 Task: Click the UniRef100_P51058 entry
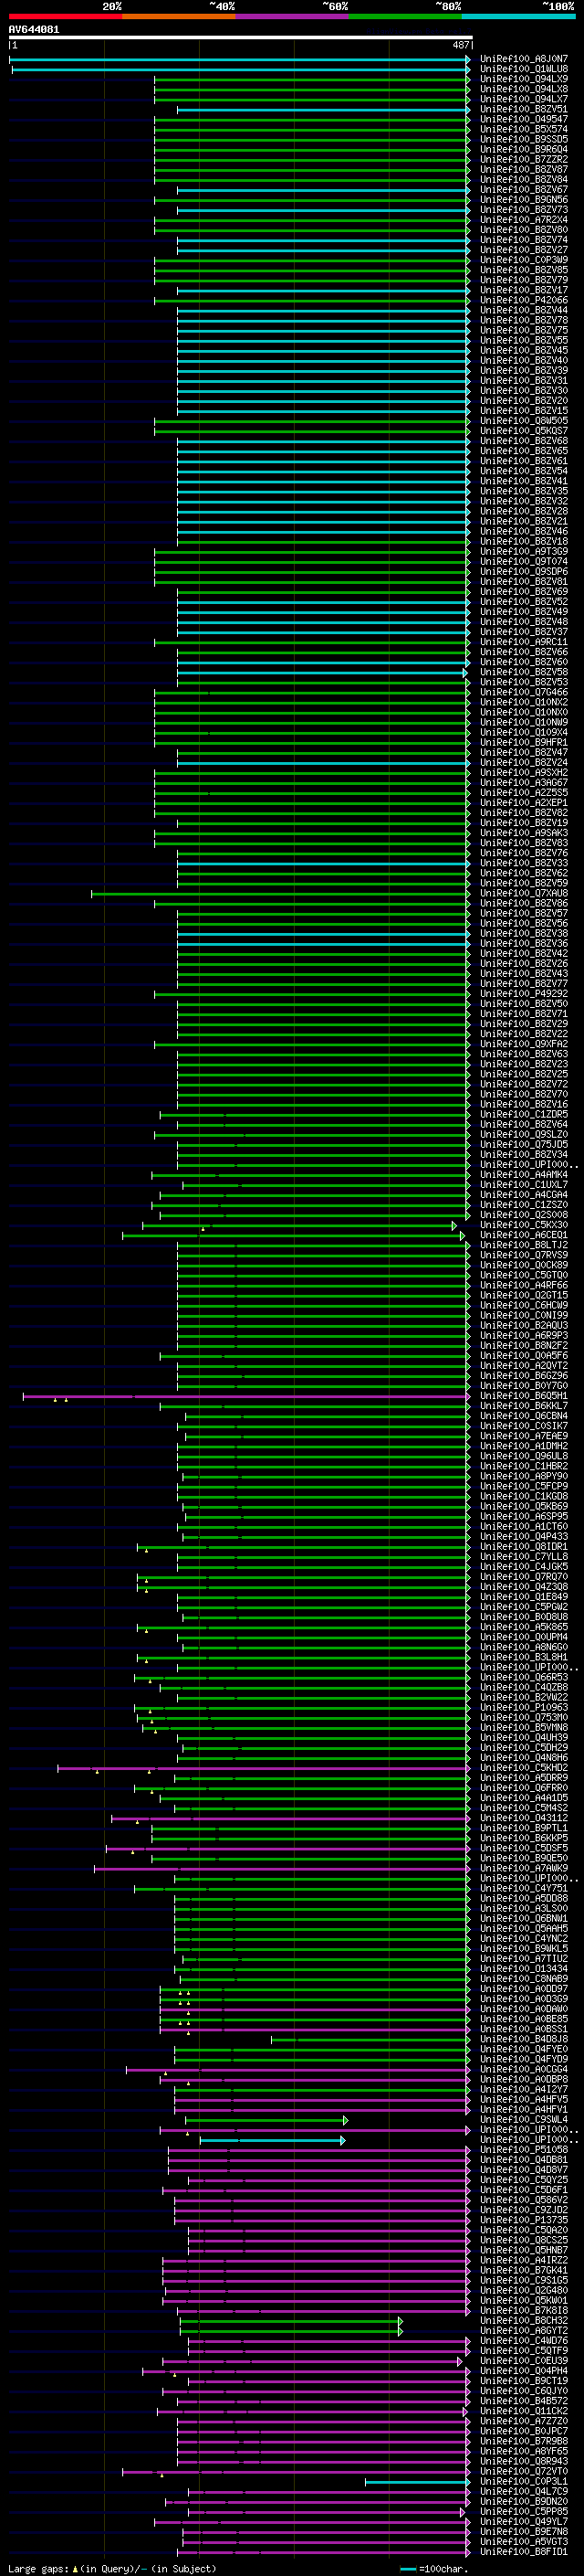[x=523, y=2149]
